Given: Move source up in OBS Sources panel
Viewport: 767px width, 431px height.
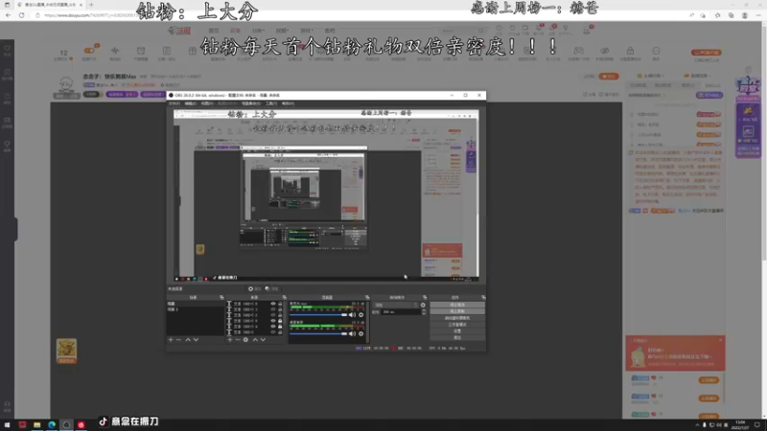Looking at the screenshot, I should (255, 340).
